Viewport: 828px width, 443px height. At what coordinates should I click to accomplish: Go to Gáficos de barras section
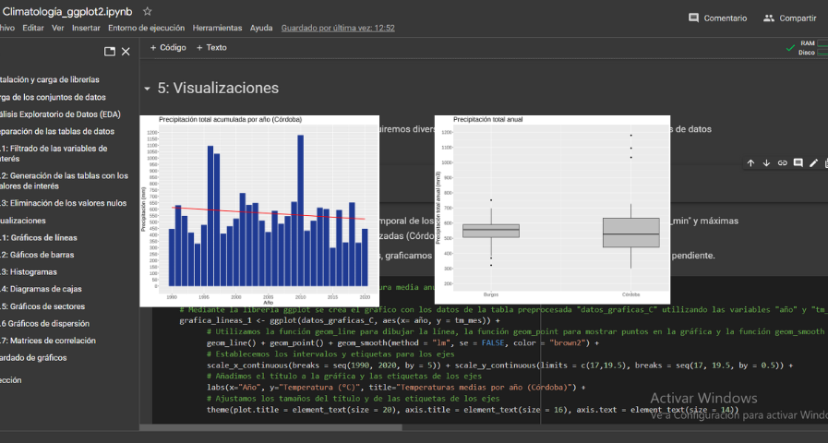(37, 255)
